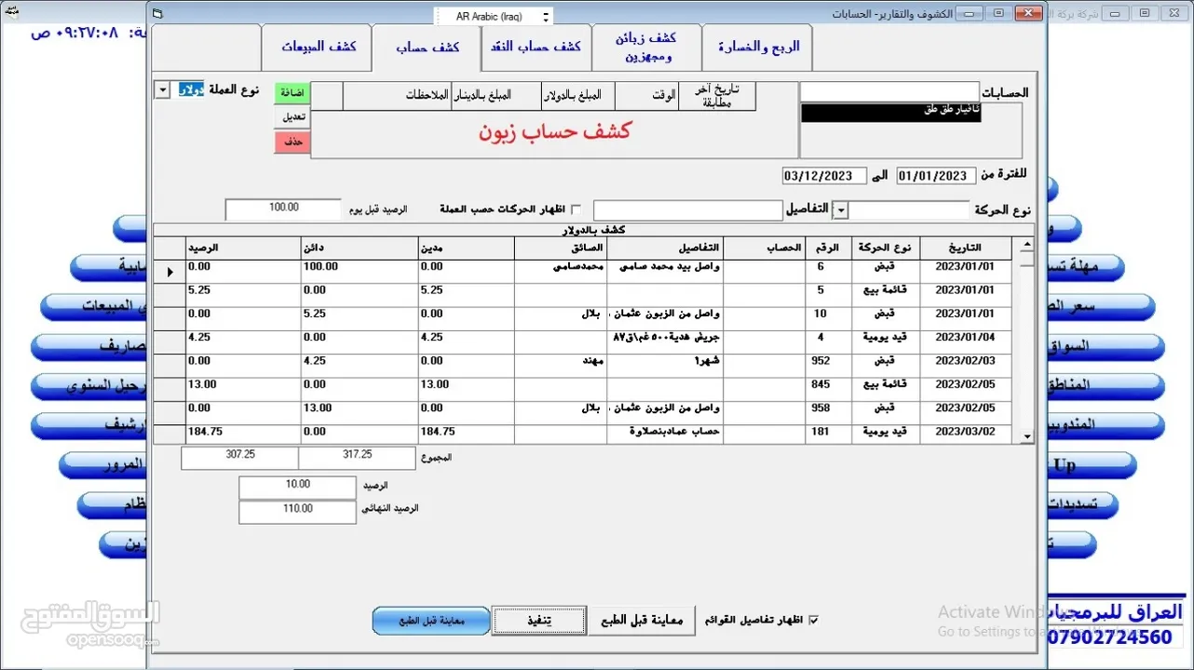1194x670 pixels.
Task: Select the row marker arrow of the first grid row
Action: pyautogui.click(x=170, y=272)
